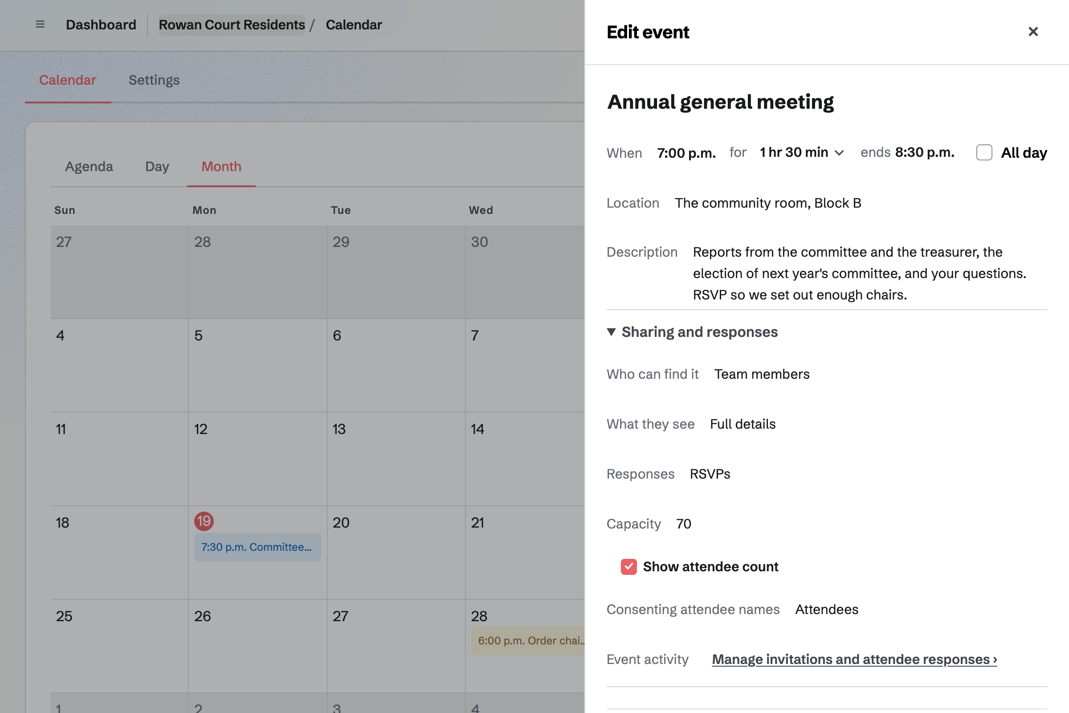Image resolution: width=1069 pixels, height=713 pixels.
Task: Select today's date 19 in calendar
Action: 204,521
